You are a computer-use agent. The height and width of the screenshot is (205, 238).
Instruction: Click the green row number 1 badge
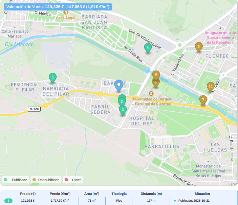(8, 201)
